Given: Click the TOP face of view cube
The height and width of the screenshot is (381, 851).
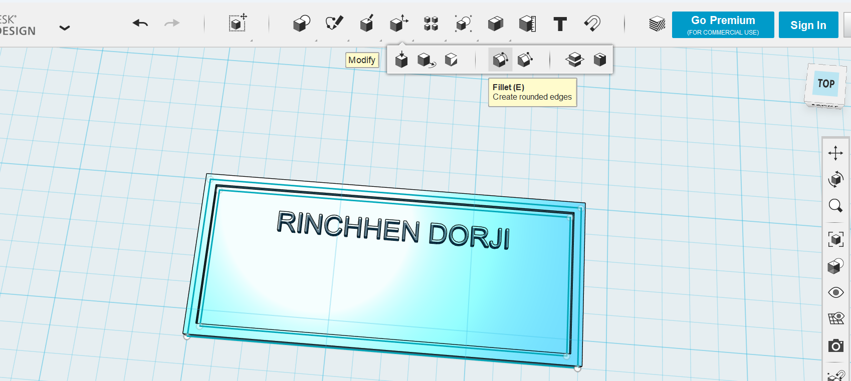Looking at the screenshot, I should 826,84.
